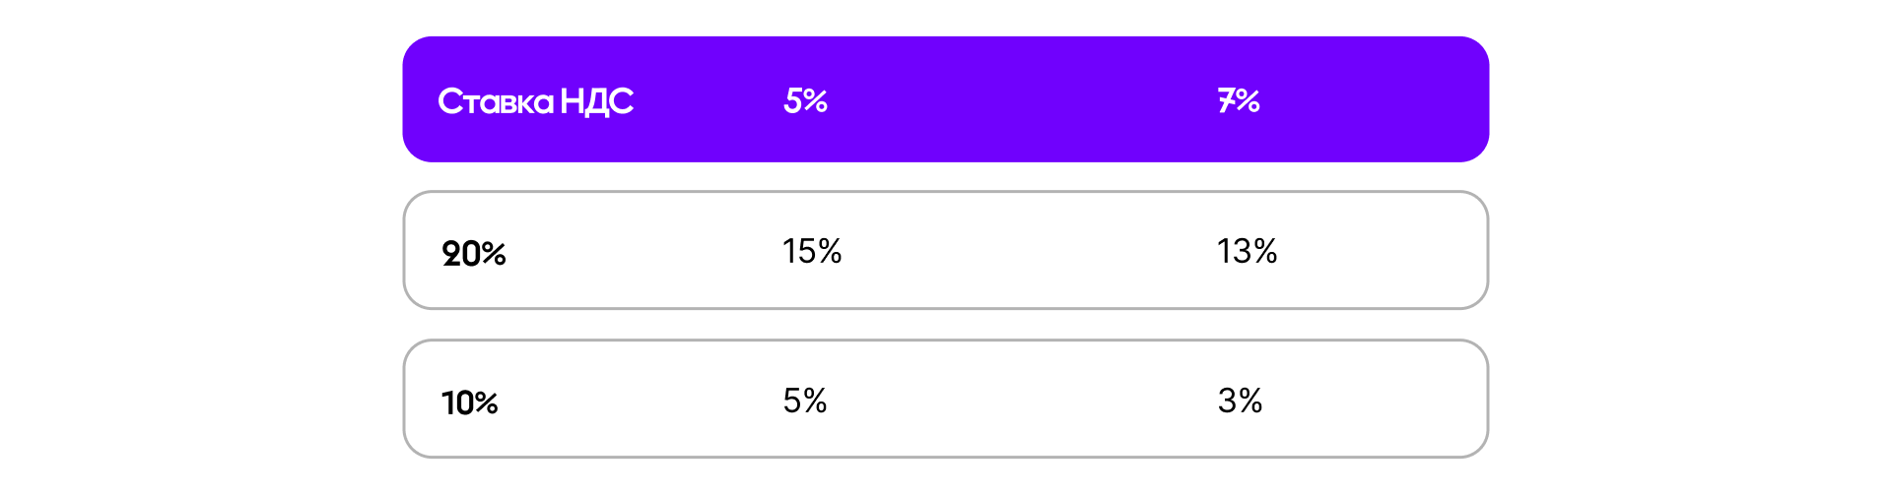Viewport: 1892px width, 495px height.
Task: Click the "Ставка НДС" header label
Action: [535, 101]
